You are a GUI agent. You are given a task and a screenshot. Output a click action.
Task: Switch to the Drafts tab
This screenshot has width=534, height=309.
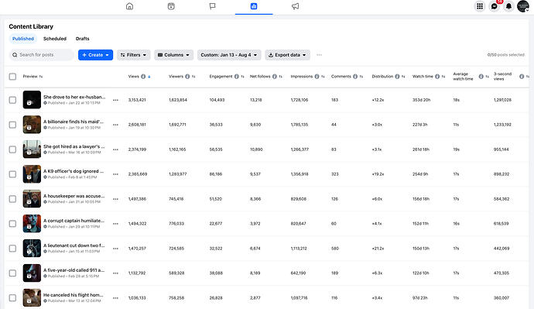(82, 39)
